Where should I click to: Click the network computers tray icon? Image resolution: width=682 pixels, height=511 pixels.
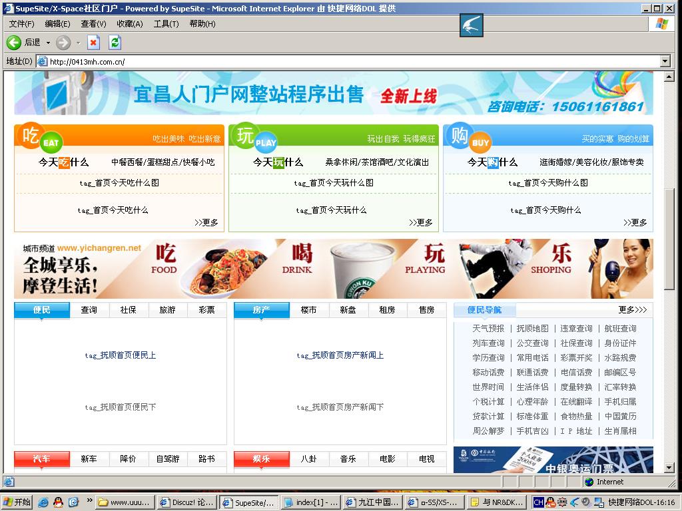pyautogui.click(x=599, y=502)
